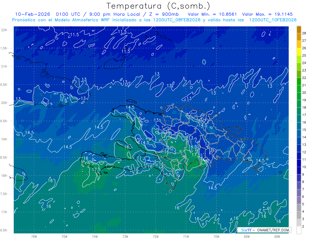Click the '28' label on the color scale
311x240 pixels.
304,33
